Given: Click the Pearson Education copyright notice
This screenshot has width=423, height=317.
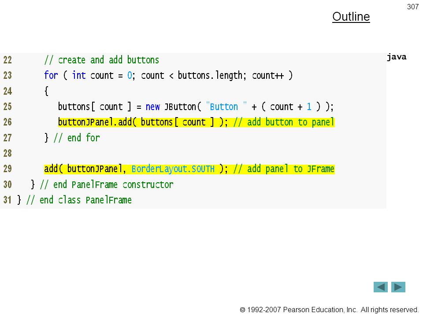Looking at the screenshot, I should pos(329,310).
